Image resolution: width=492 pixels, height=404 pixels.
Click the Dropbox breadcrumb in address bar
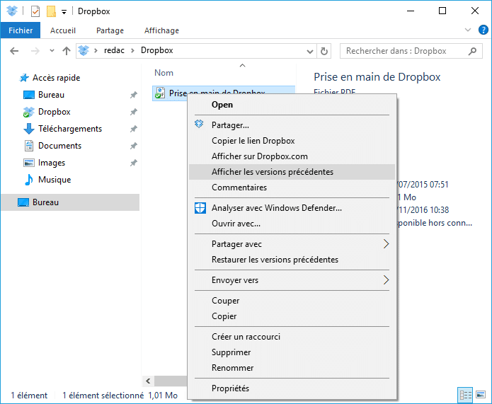(x=157, y=50)
